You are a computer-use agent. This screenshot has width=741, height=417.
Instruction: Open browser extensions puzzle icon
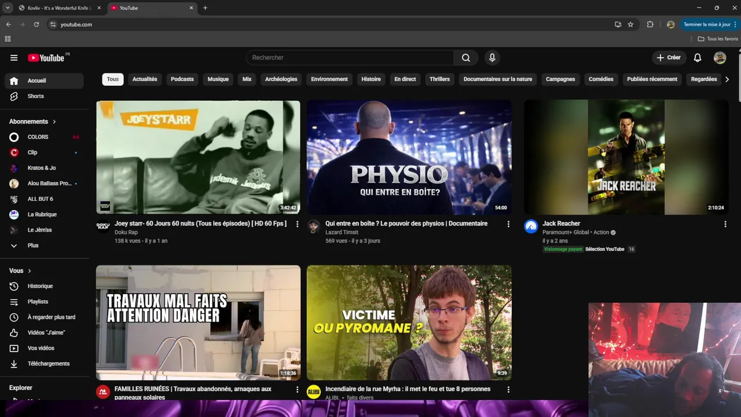pyautogui.click(x=650, y=24)
